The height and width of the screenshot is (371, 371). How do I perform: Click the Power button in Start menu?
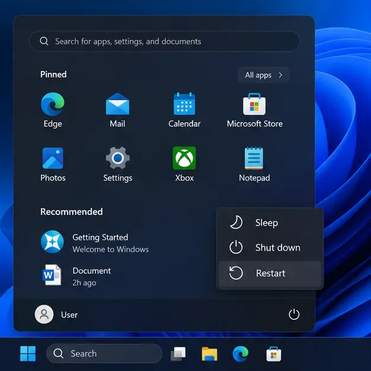[294, 314]
